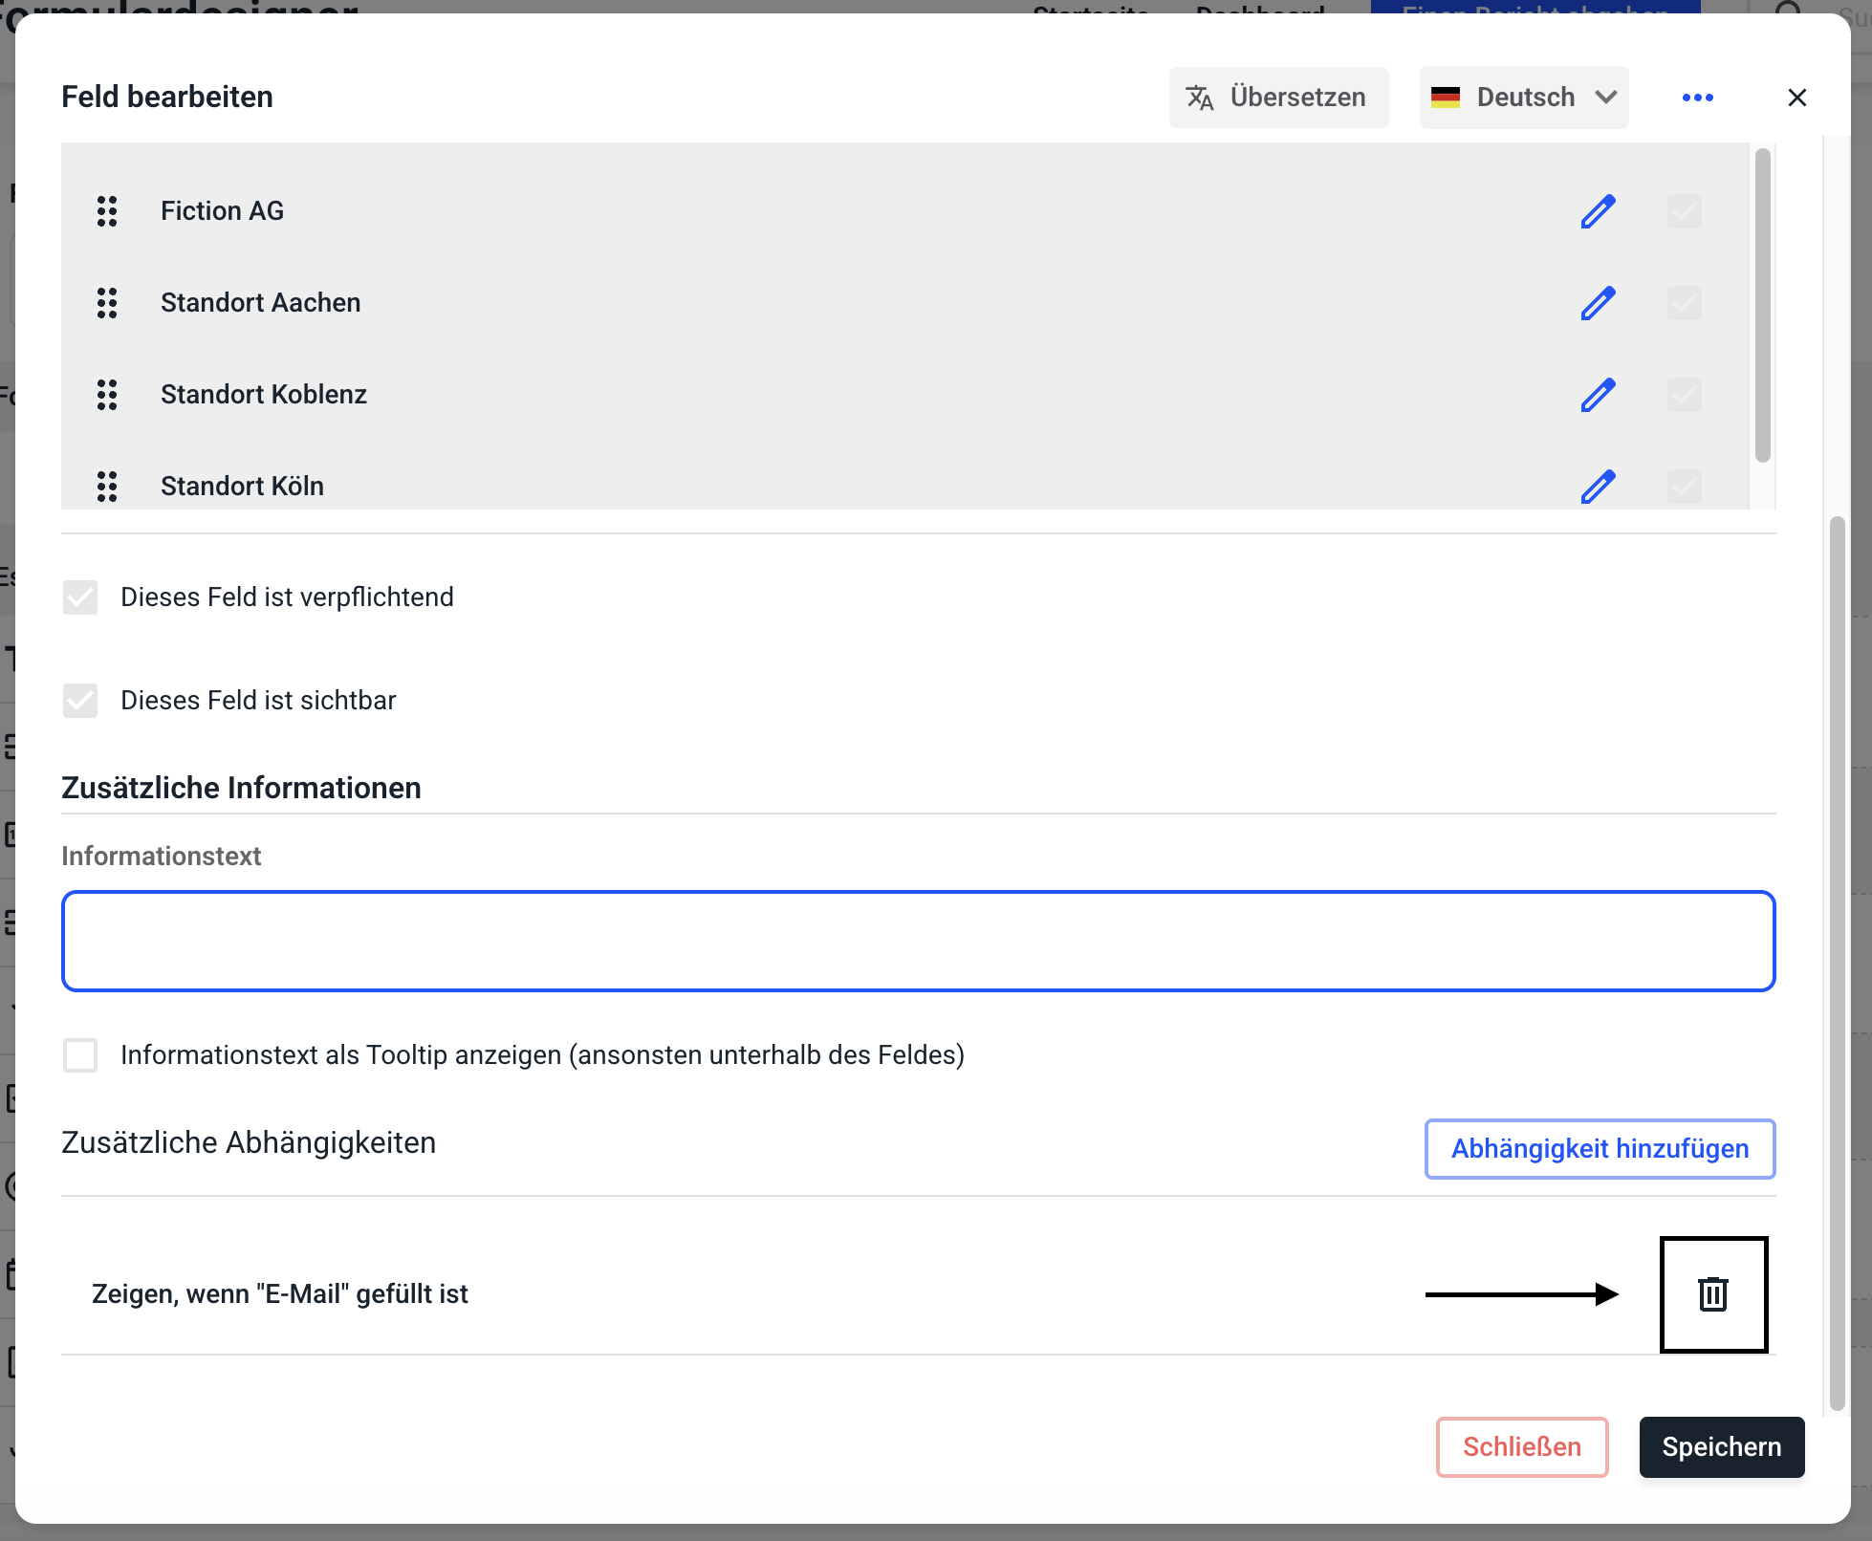Delete the E-Mail dependency with the trash icon
This screenshot has height=1541, width=1872.
coord(1712,1294)
